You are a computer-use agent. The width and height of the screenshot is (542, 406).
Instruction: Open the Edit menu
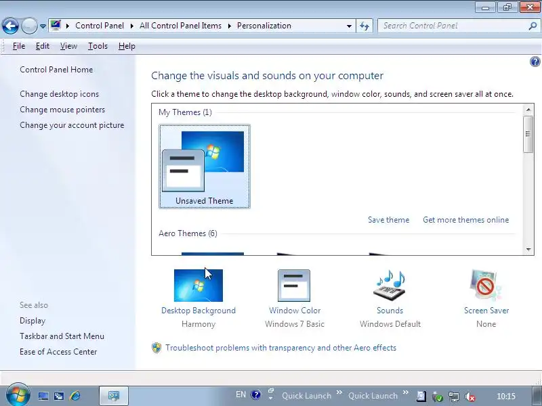pos(43,46)
